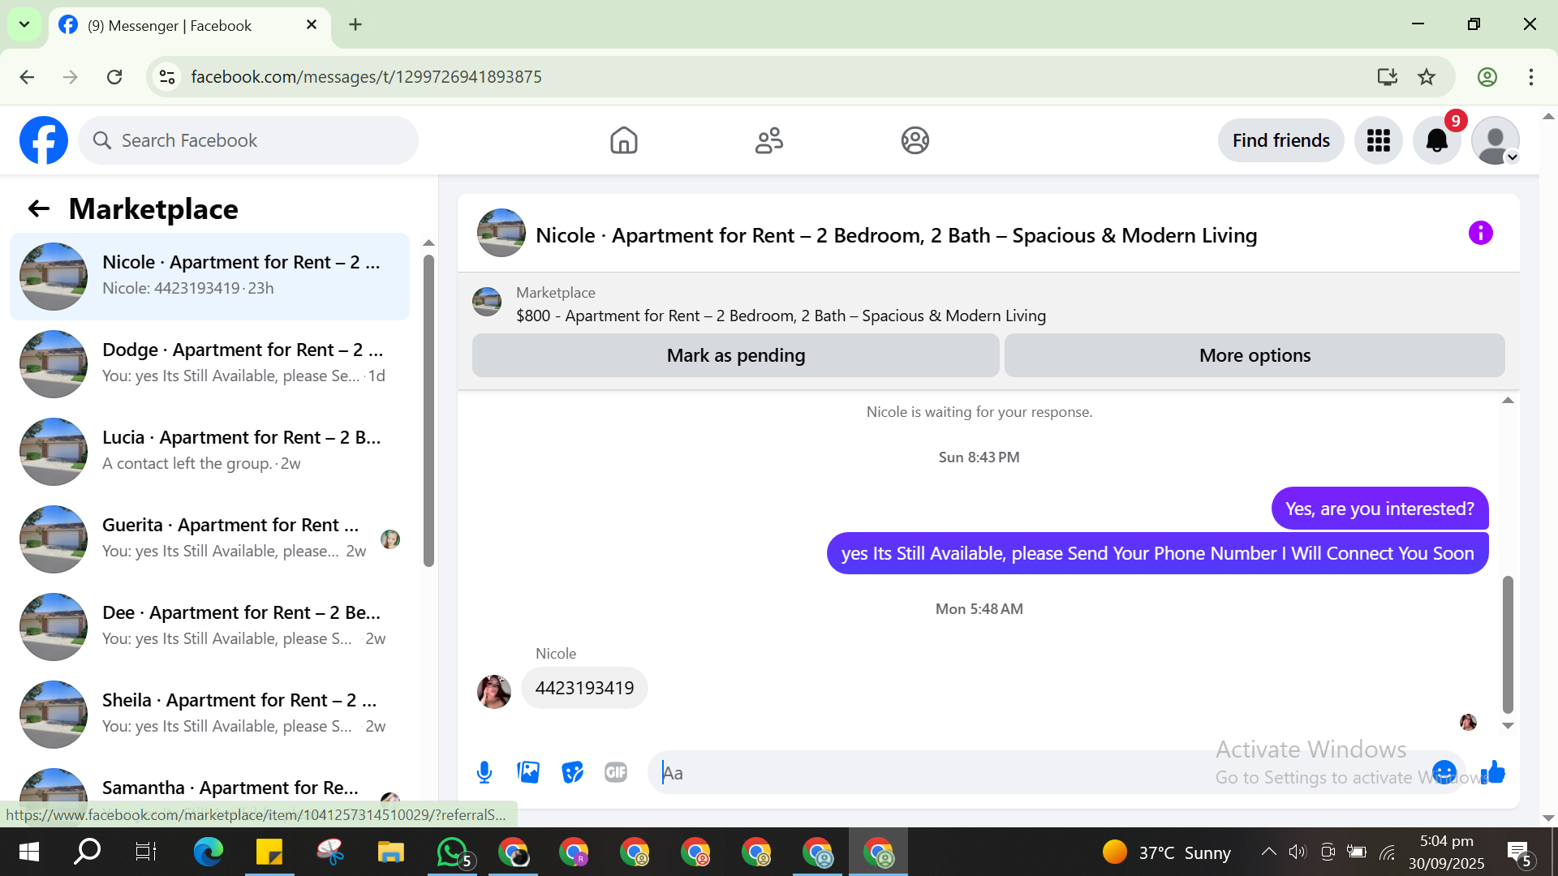
Task: Click the conversation list scrollbar
Action: (x=428, y=410)
